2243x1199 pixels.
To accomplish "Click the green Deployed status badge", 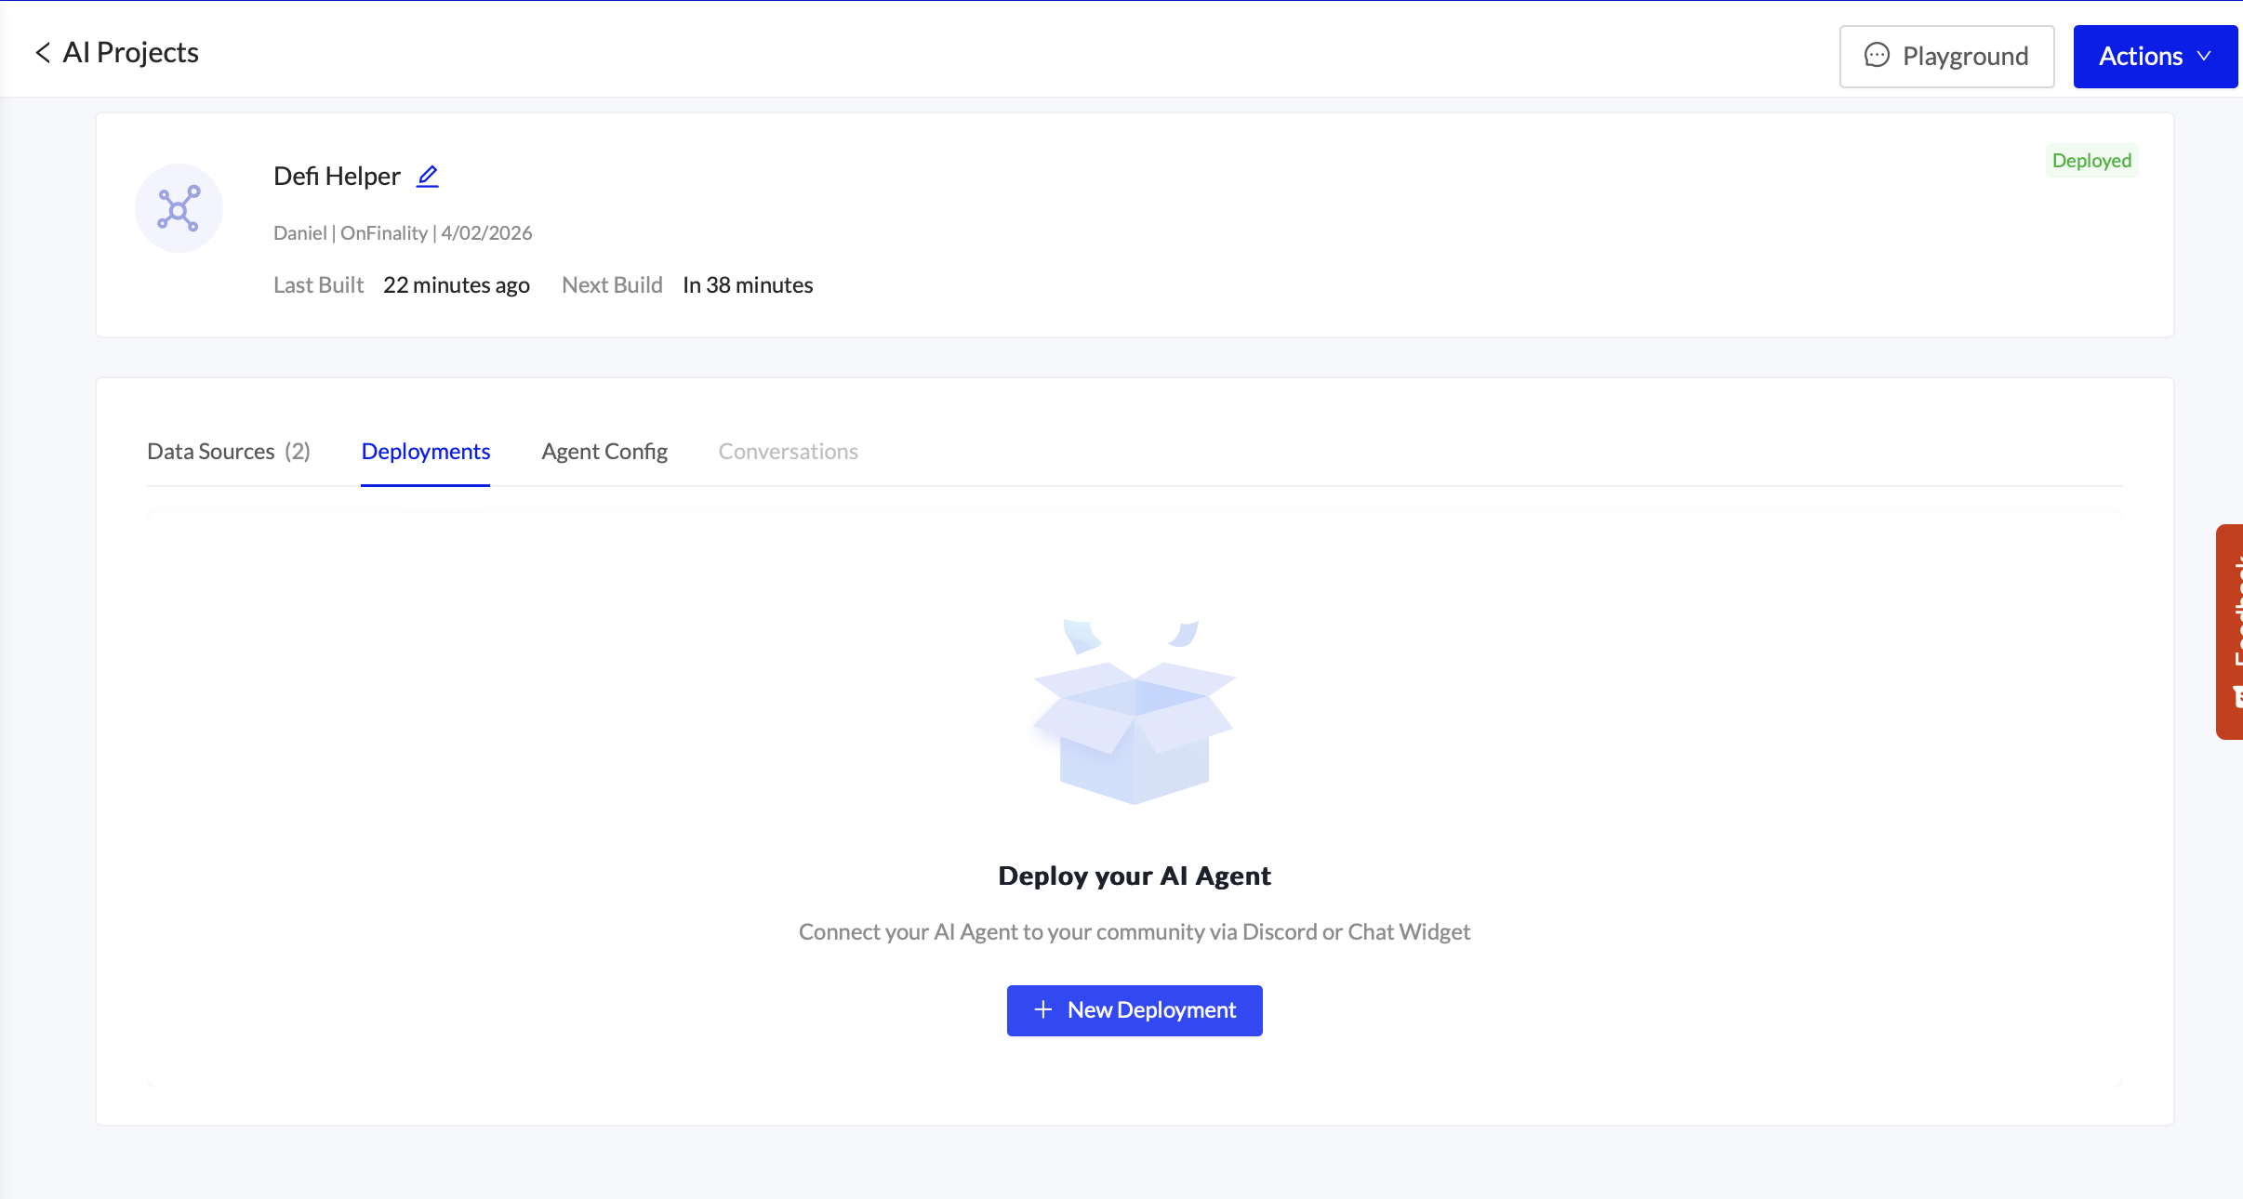I will 2091,161.
